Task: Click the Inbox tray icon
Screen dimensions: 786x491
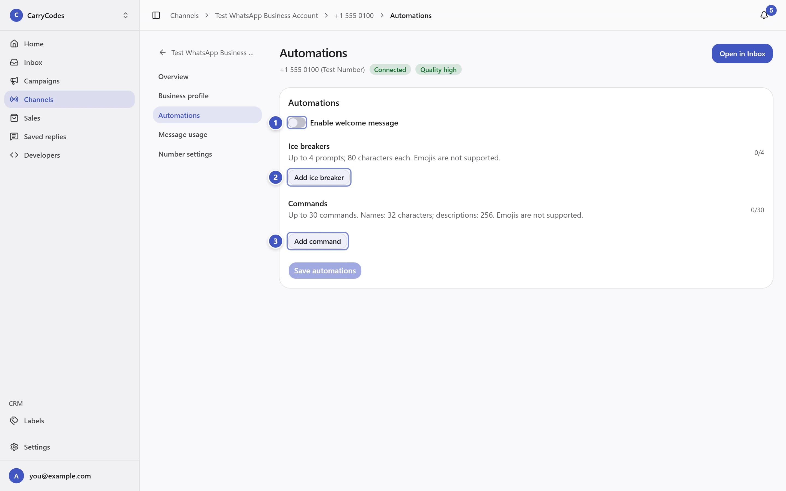Action: [14, 62]
